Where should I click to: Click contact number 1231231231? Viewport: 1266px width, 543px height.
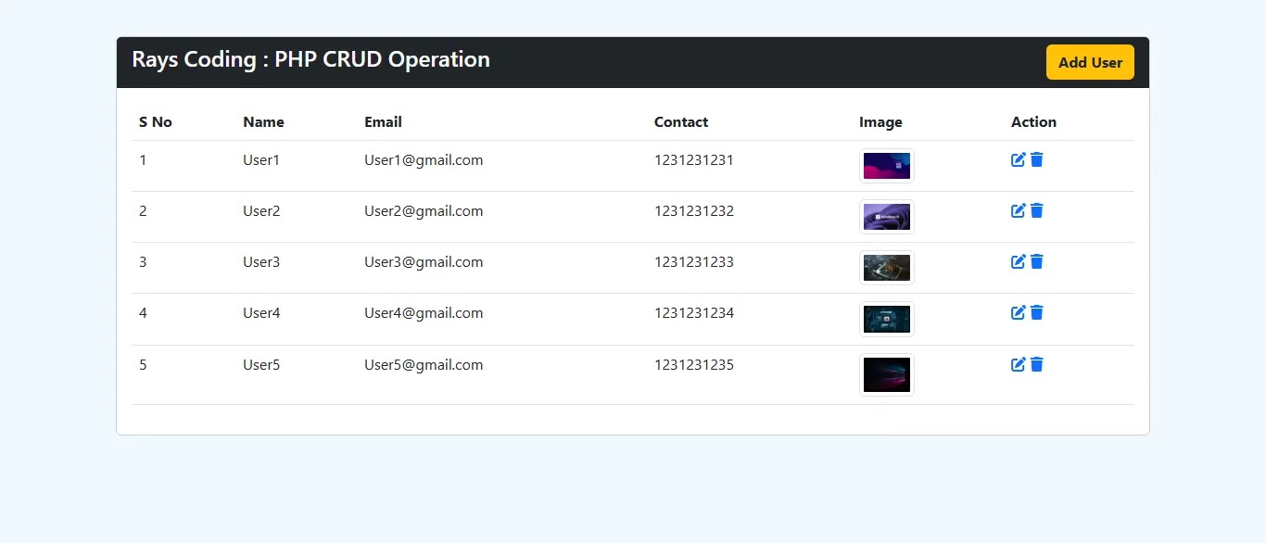pyautogui.click(x=694, y=159)
